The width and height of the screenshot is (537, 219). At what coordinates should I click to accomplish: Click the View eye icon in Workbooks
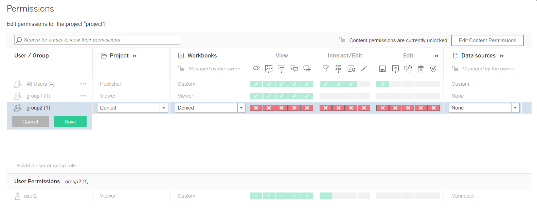coord(256,68)
